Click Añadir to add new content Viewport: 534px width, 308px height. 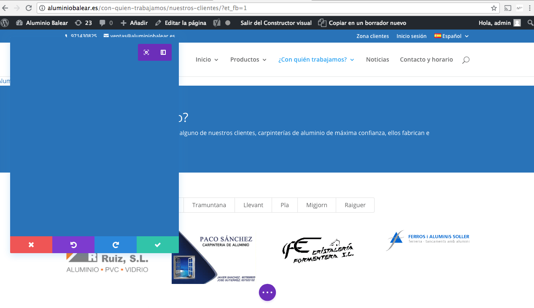(134, 23)
